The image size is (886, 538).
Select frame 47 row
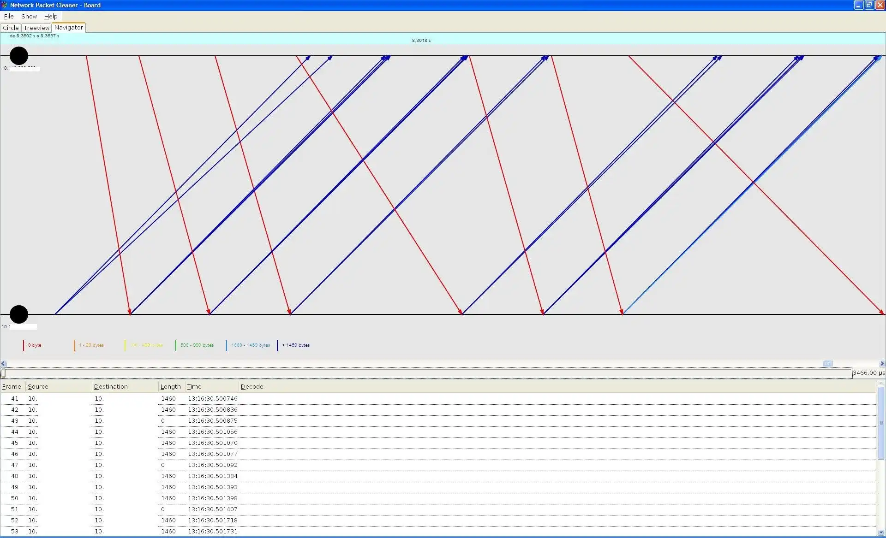click(438, 465)
